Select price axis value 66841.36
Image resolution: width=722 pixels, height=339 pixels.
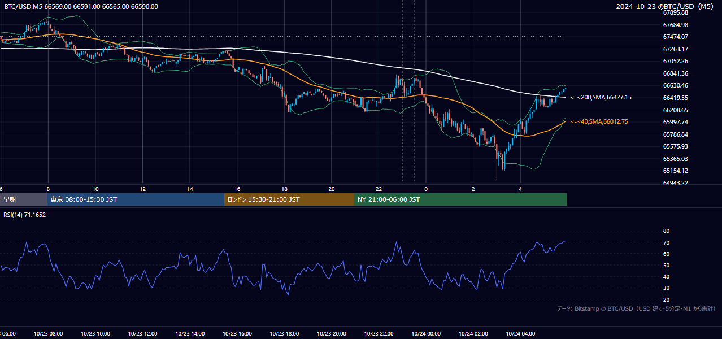(676, 73)
